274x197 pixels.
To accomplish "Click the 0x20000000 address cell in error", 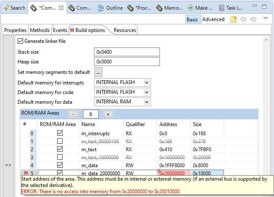I will 174,173.
